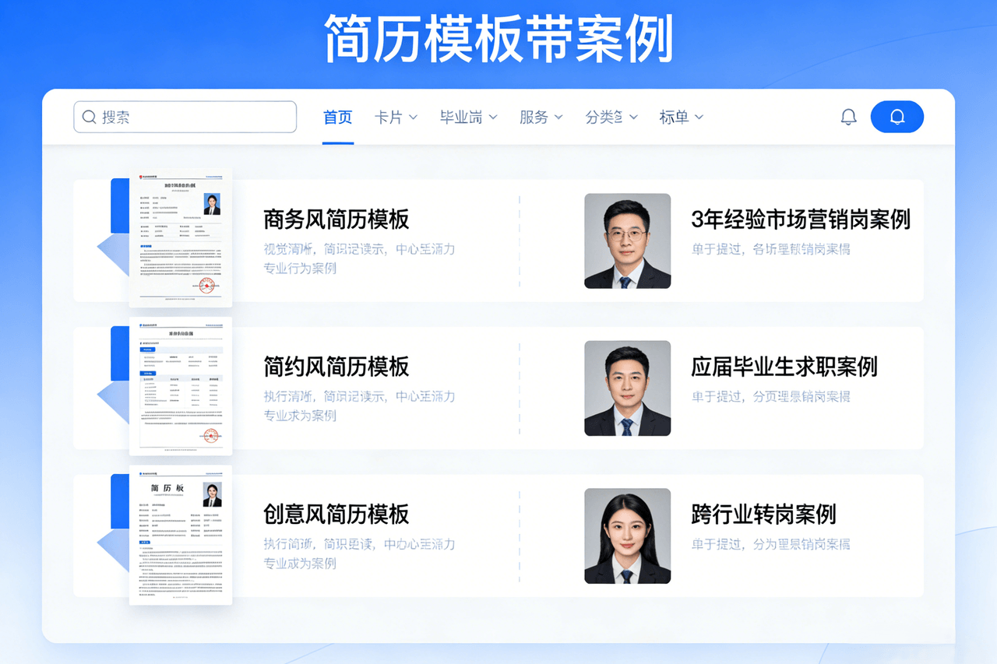Image resolution: width=997 pixels, height=664 pixels.
Task: Click the 创意风 resume preview thumbnail
Action: tap(181, 534)
